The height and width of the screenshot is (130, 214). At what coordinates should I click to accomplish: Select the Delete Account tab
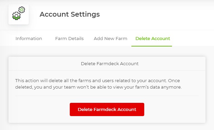tap(153, 39)
